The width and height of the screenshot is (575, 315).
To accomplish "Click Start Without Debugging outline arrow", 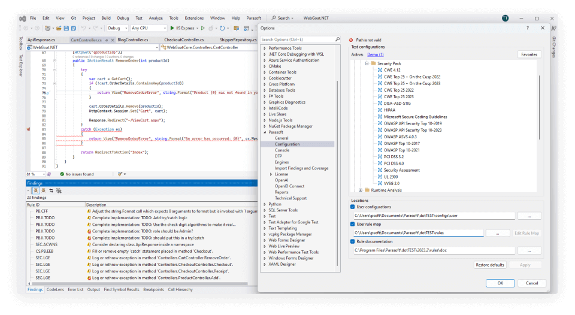I will [203, 28].
